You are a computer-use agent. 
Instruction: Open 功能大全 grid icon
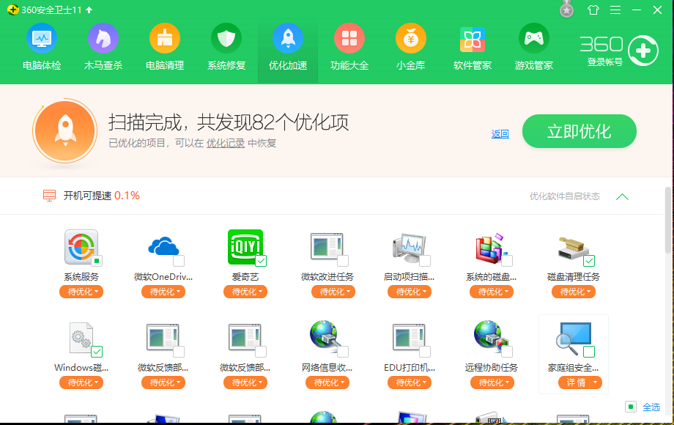tap(349, 38)
